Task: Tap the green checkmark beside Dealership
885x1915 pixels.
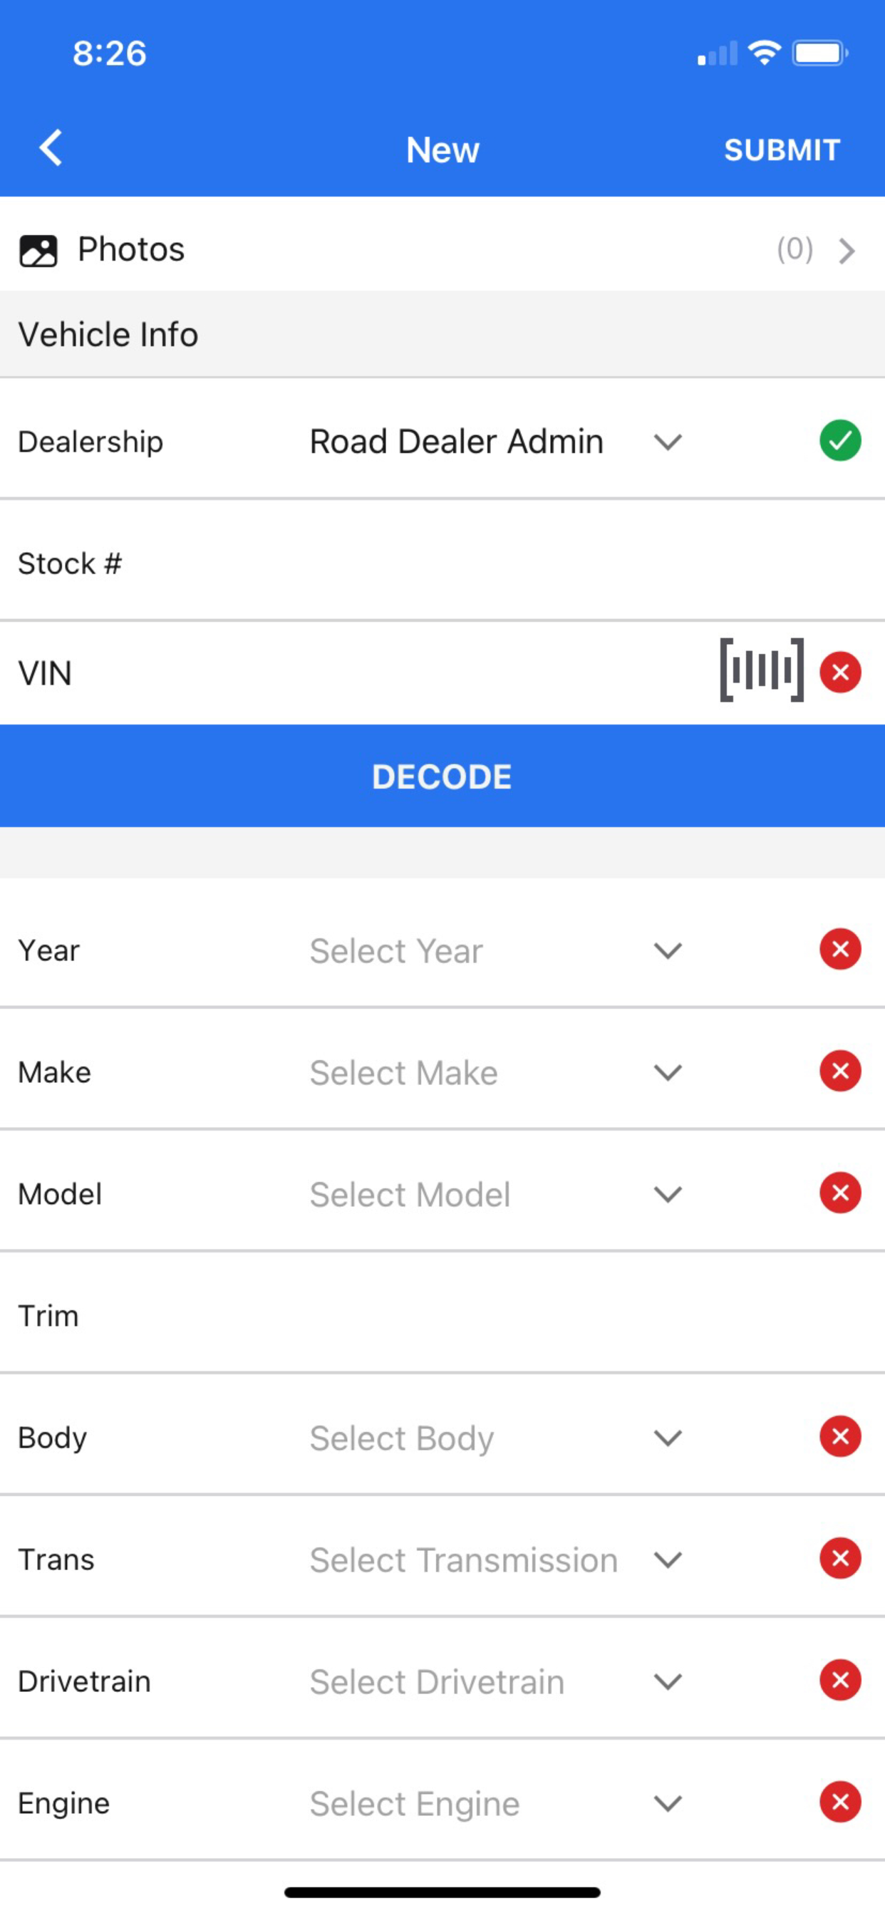Action: [x=840, y=441]
